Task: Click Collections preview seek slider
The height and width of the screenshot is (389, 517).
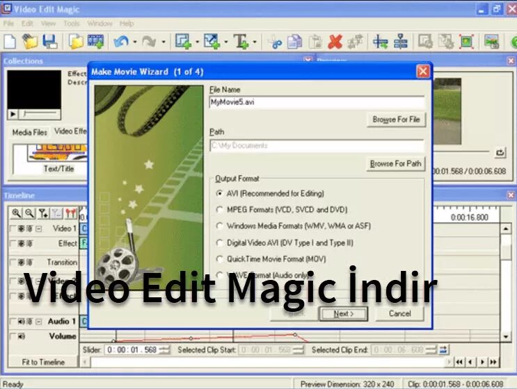Action: [x=40, y=114]
